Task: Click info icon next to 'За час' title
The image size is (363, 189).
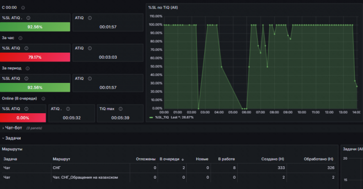Action: [x=20, y=38]
